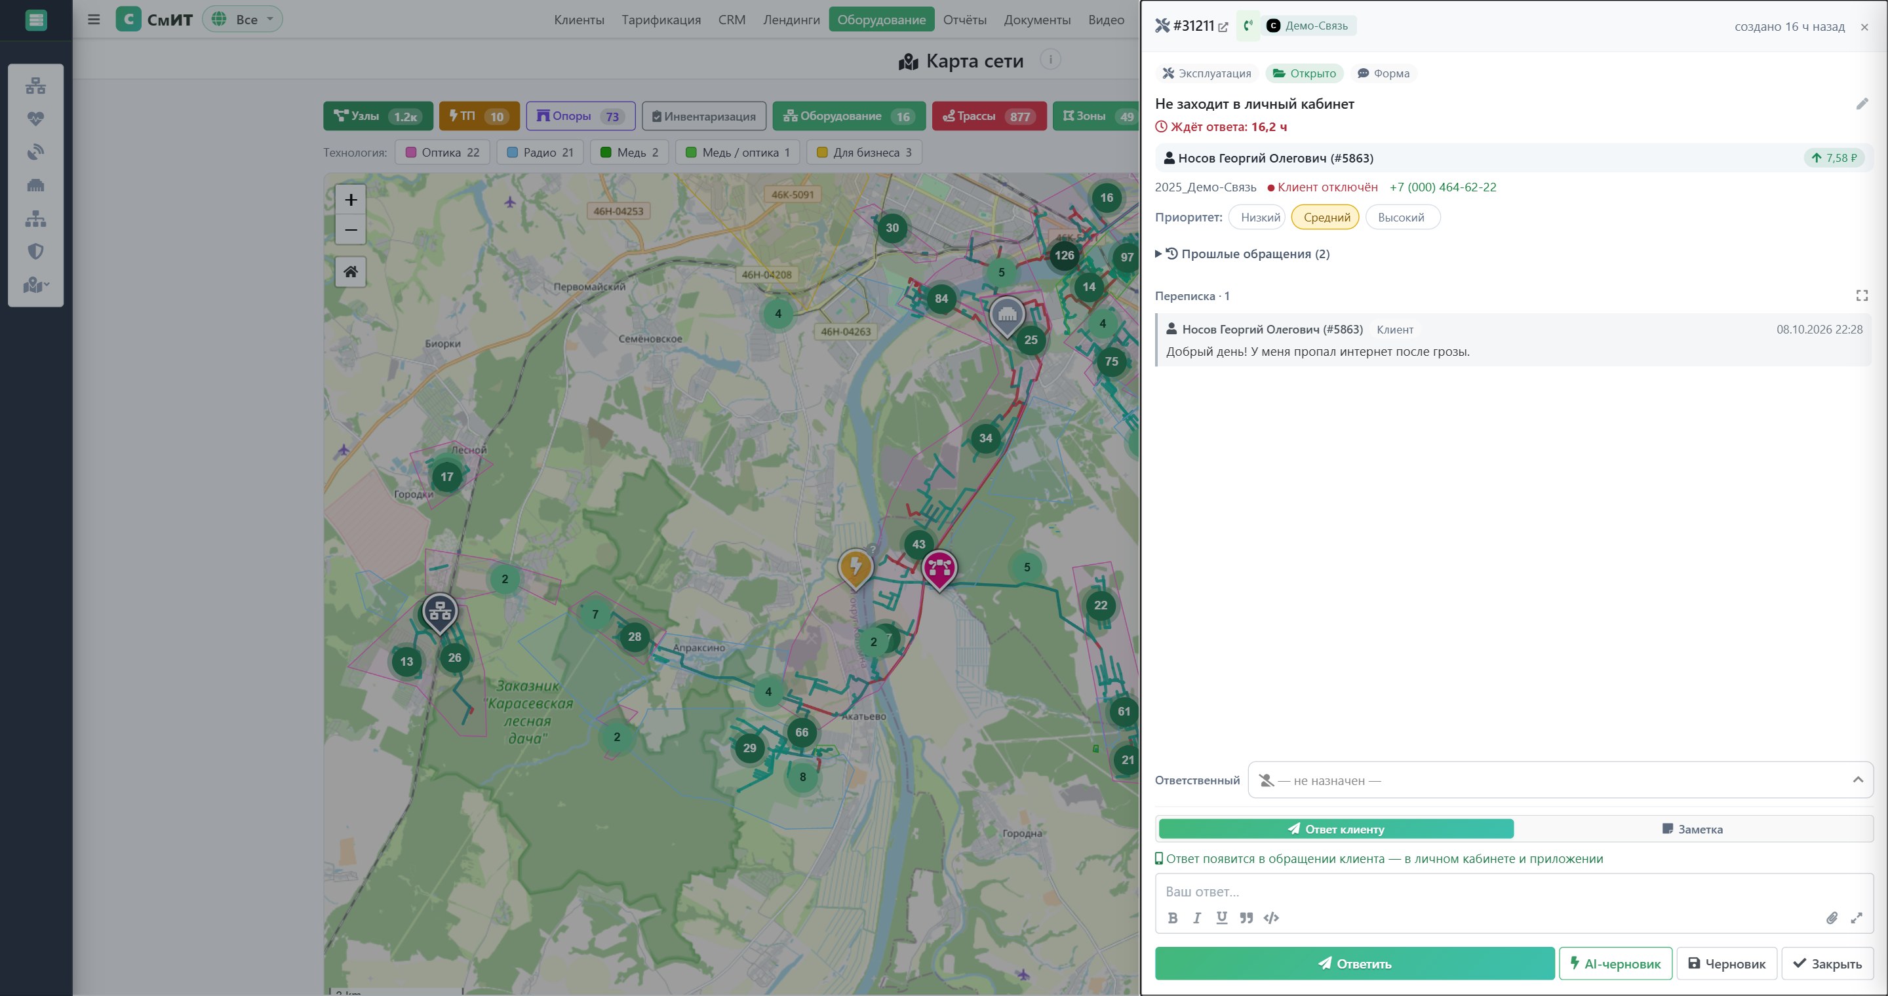
Task: Expand Прошлые обращения (2) section
Action: [x=1242, y=254]
